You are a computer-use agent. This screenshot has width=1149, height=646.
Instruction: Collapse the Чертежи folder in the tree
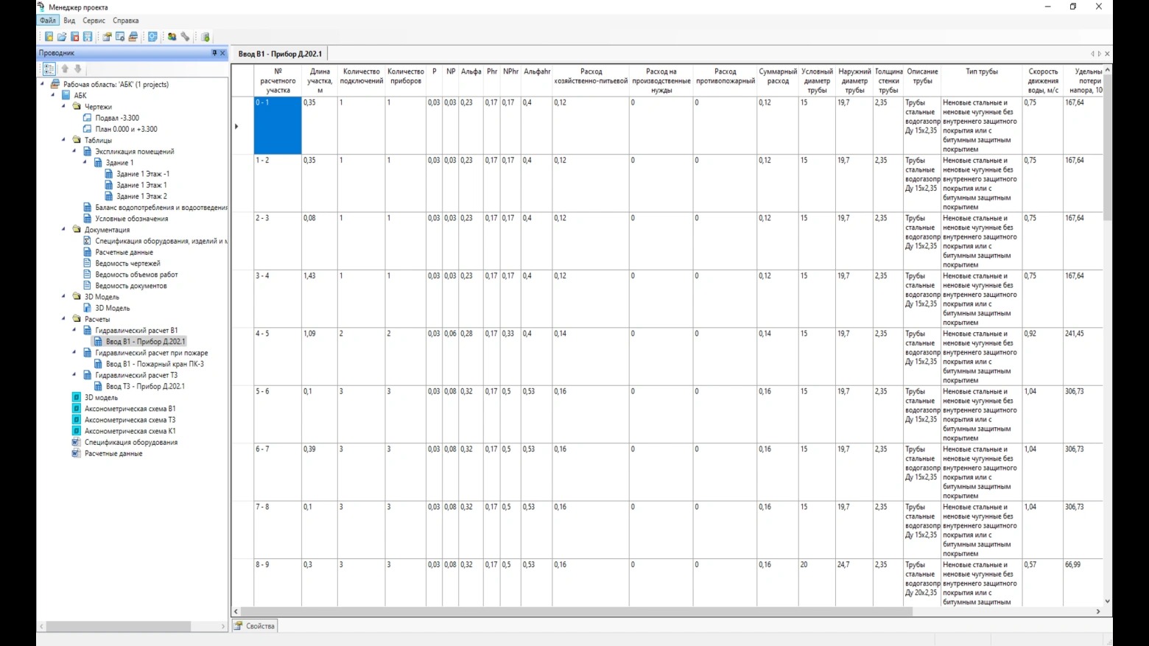tap(63, 107)
